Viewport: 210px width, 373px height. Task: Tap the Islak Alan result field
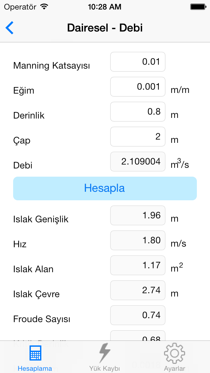pos(138,265)
